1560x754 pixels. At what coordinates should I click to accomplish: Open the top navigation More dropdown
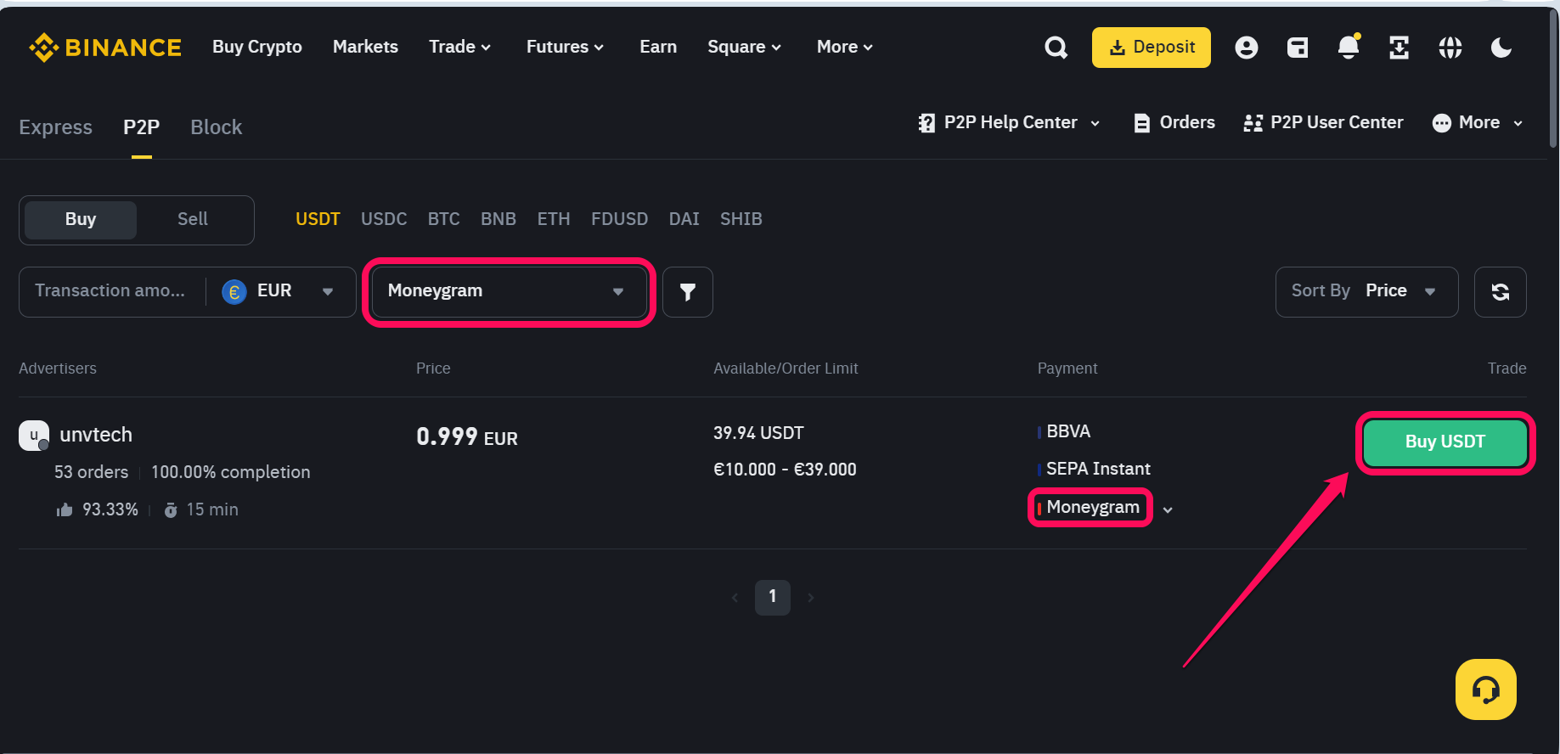coord(845,48)
